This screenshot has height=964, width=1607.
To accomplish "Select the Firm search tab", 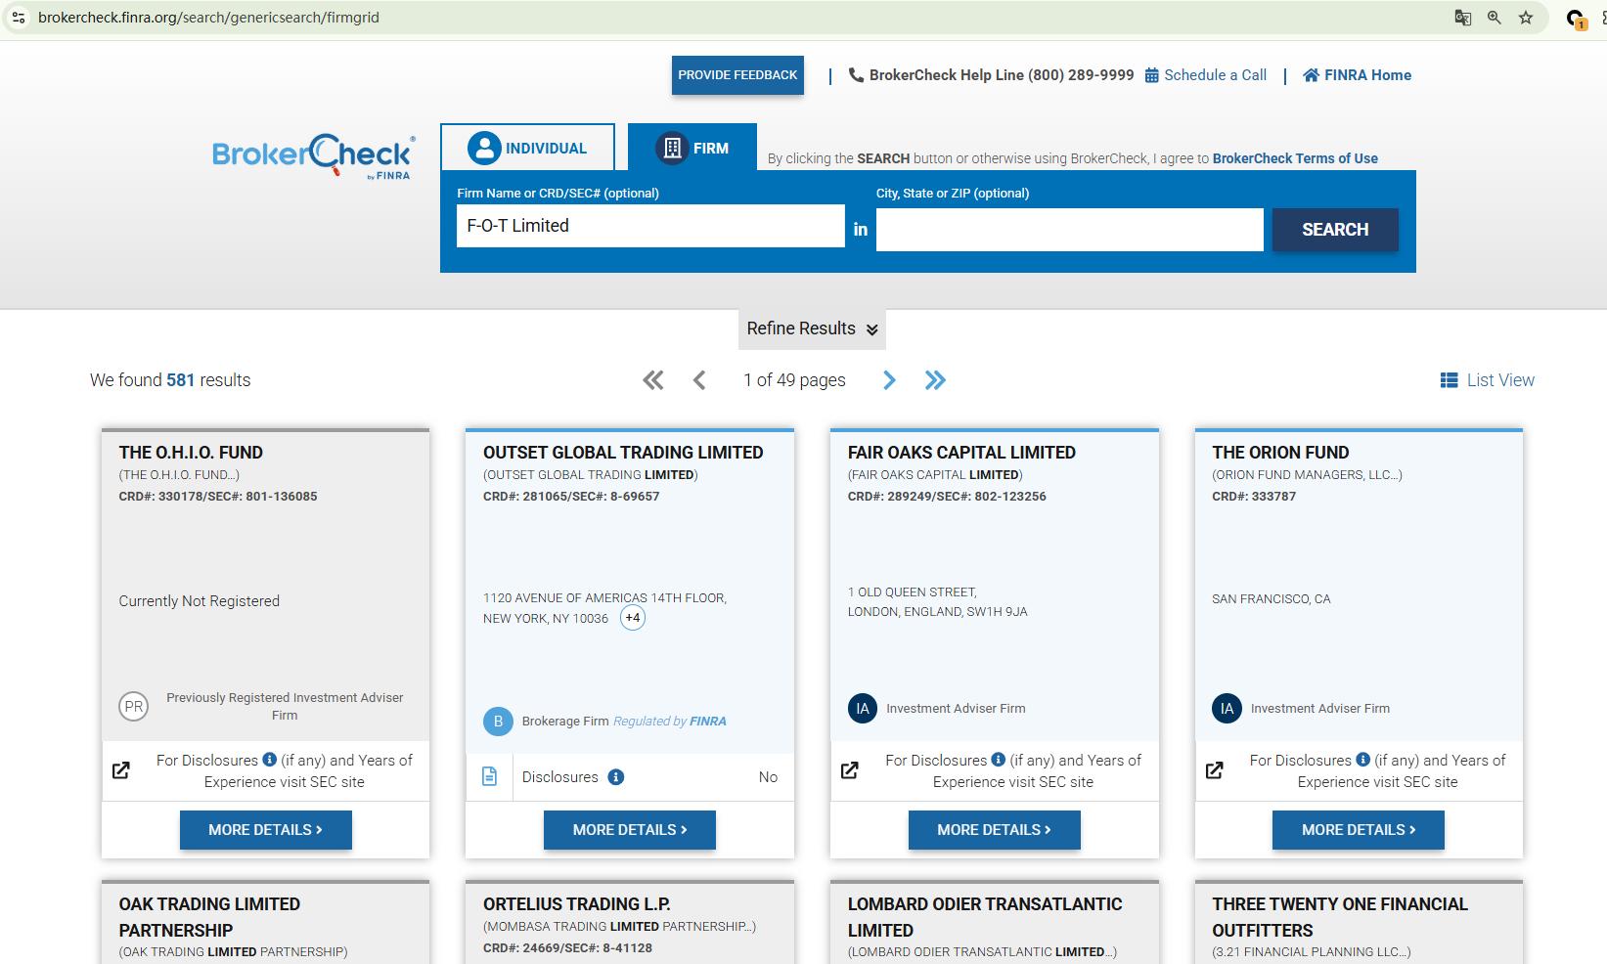I will coord(692,148).
